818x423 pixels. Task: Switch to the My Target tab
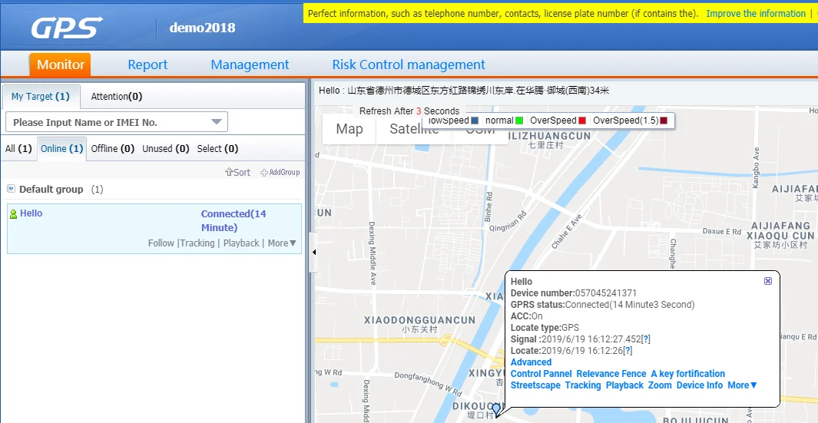pos(41,97)
